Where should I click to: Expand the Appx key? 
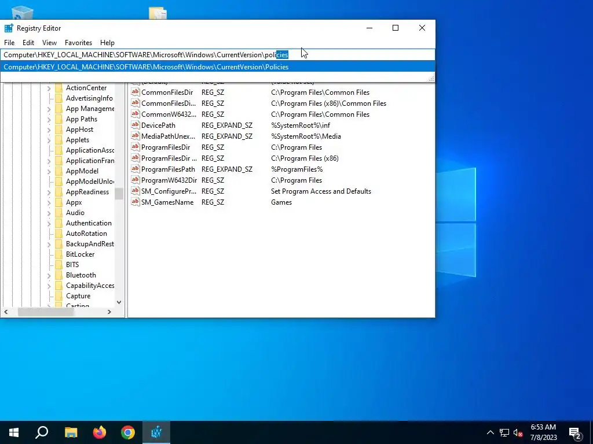click(x=49, y=202)
